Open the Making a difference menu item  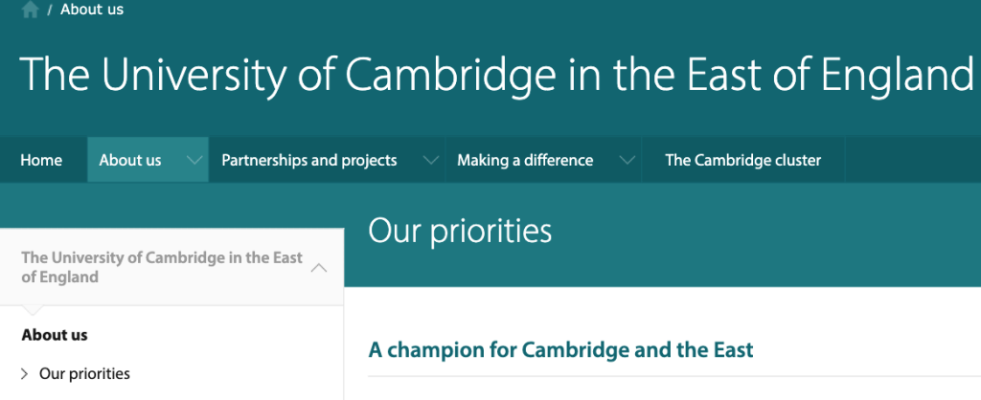point(525,160)
